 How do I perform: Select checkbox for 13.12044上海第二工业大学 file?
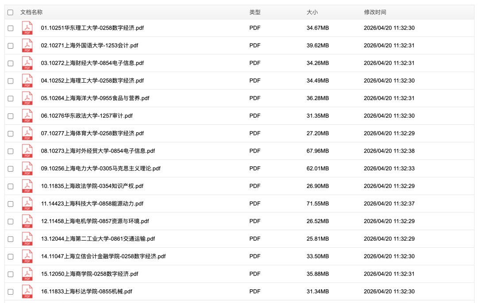[11, 239]
